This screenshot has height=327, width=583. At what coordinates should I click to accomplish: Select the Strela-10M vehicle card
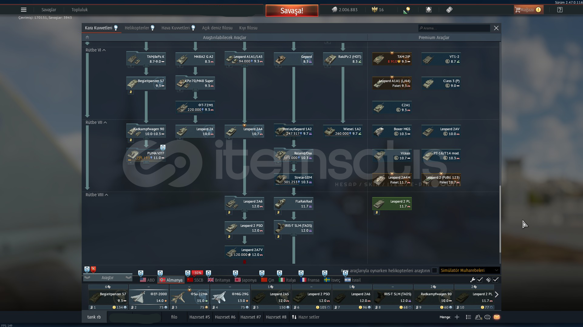pos(294,180)
